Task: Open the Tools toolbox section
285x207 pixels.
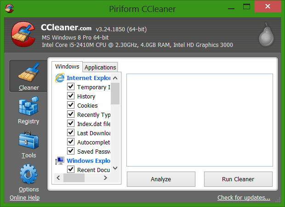Action: pyautogui.click(x=28, y=144)
